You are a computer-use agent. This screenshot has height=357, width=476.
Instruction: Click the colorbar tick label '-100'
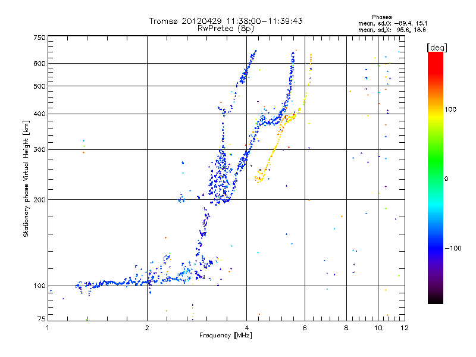[x=453, y=248]
